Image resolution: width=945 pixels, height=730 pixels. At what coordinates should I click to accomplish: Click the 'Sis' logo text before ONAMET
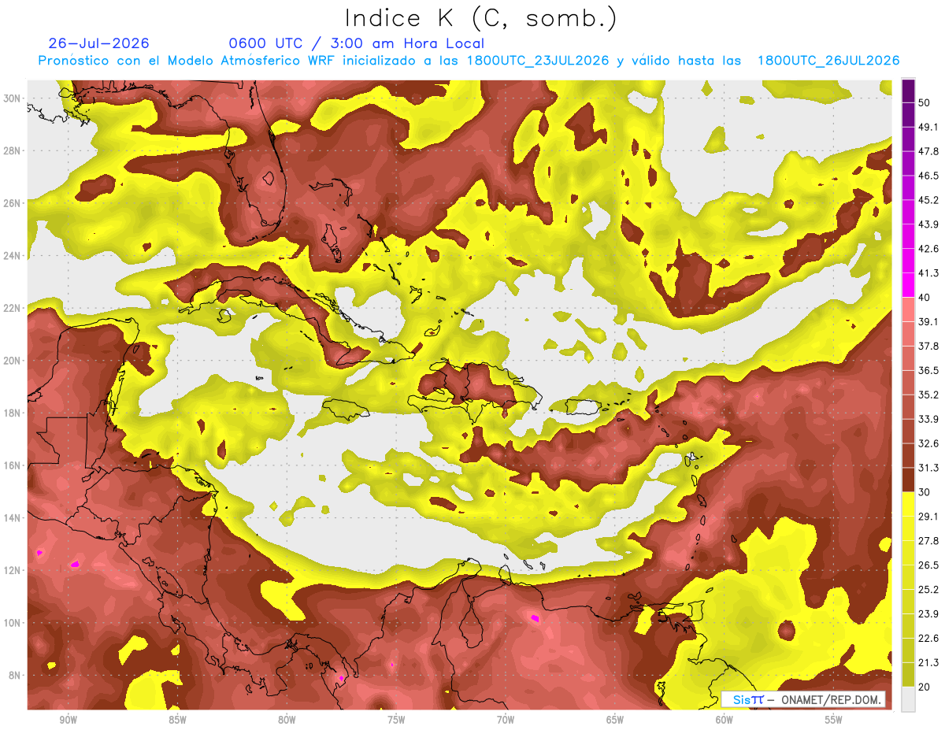pyautogui.click(x=743, y=699)
